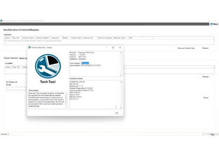Click the Series input field
This screenshot has height=155, width=219.
tap(16, 88)
